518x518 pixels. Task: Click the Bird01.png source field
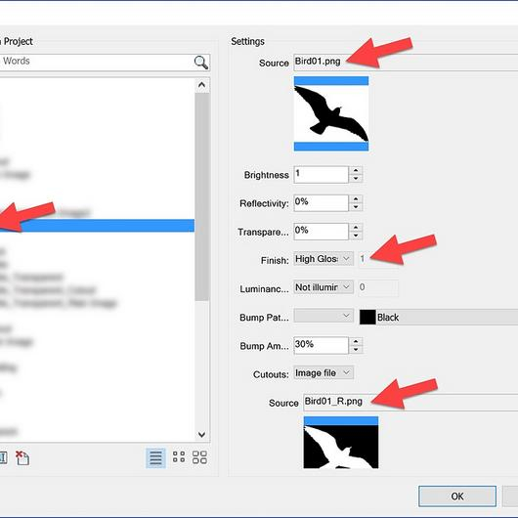pos(406,63)
